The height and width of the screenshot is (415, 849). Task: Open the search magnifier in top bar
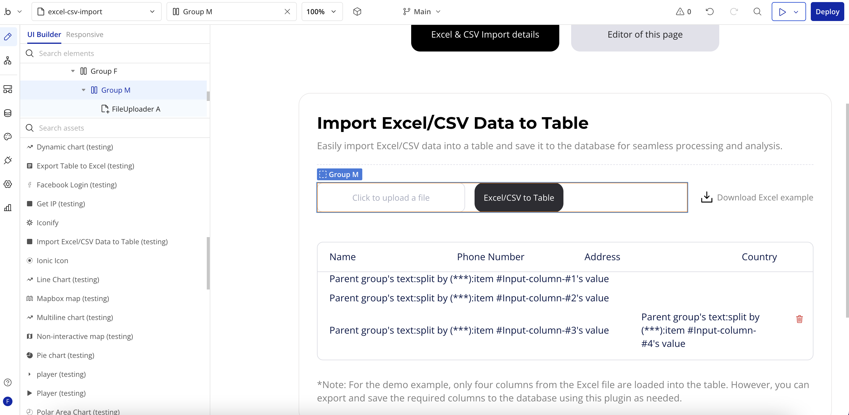pos(757,12)
